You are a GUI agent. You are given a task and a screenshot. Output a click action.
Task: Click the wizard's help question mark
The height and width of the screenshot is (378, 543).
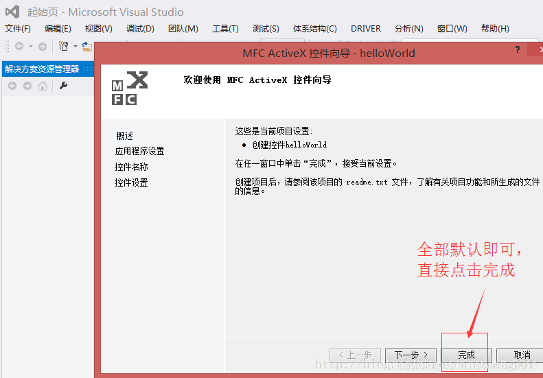click(518, 49)
